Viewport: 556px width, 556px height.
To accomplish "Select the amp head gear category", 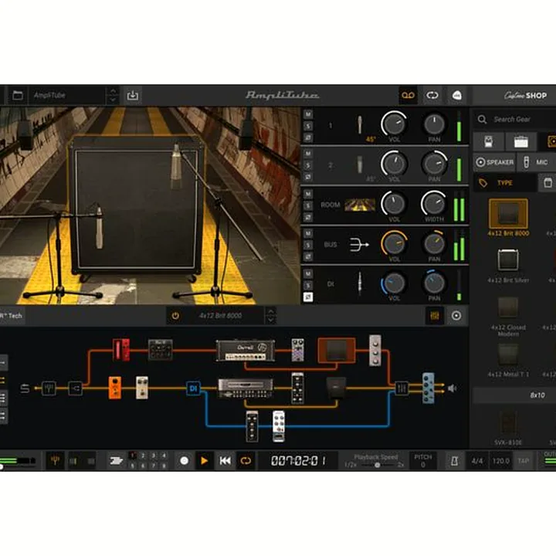I will point(521,141).
